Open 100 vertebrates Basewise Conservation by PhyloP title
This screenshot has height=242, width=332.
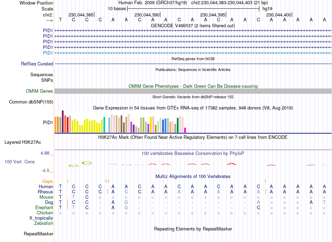193,153
